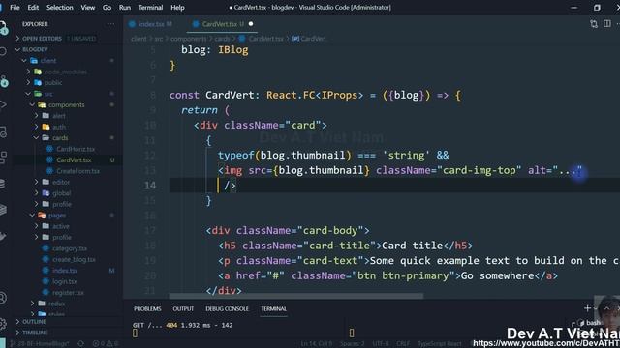
Task: Open the Edit menu
Action: point(33,7)
